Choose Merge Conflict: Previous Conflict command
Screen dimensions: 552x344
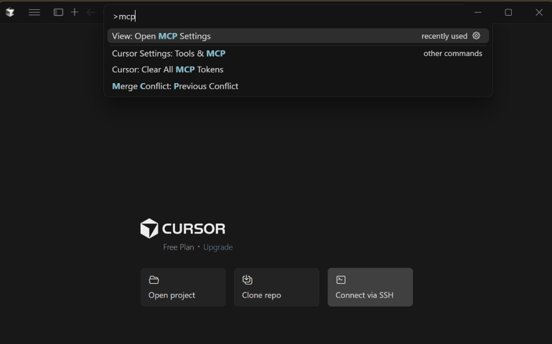pos(298,86)
